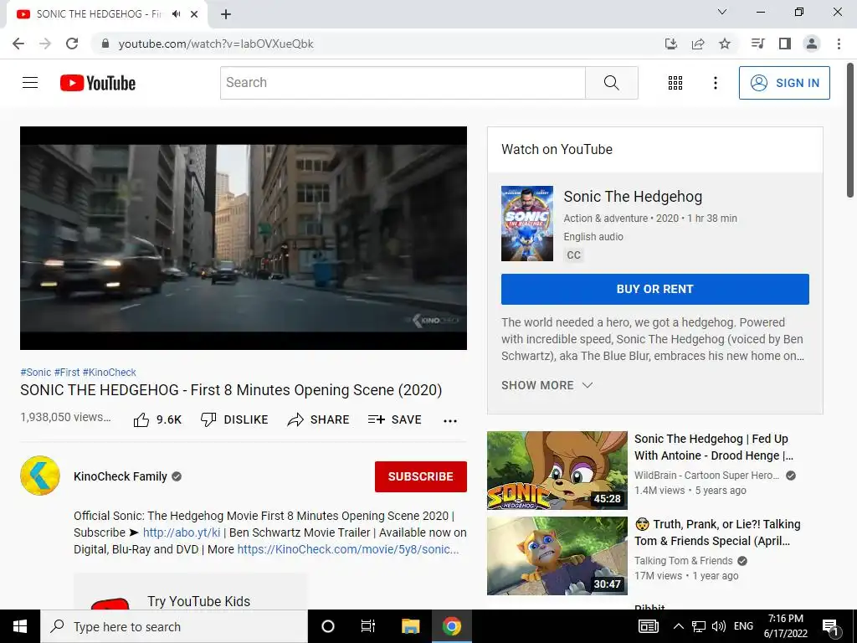Open YouTube settings three-dot menu
The image size is (857, 643).
(715, 83)
